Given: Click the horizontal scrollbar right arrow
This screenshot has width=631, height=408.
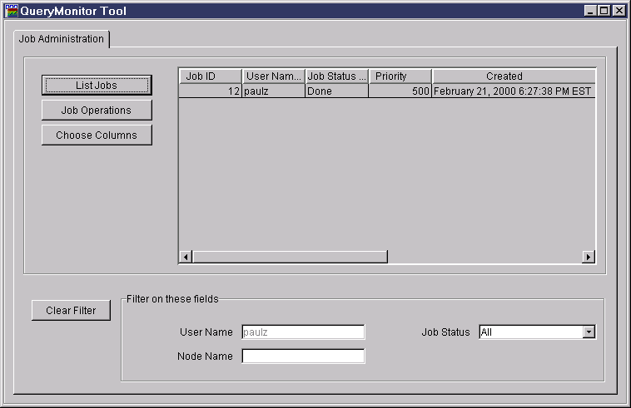Looking at the screenshot, I should (589, 257).
